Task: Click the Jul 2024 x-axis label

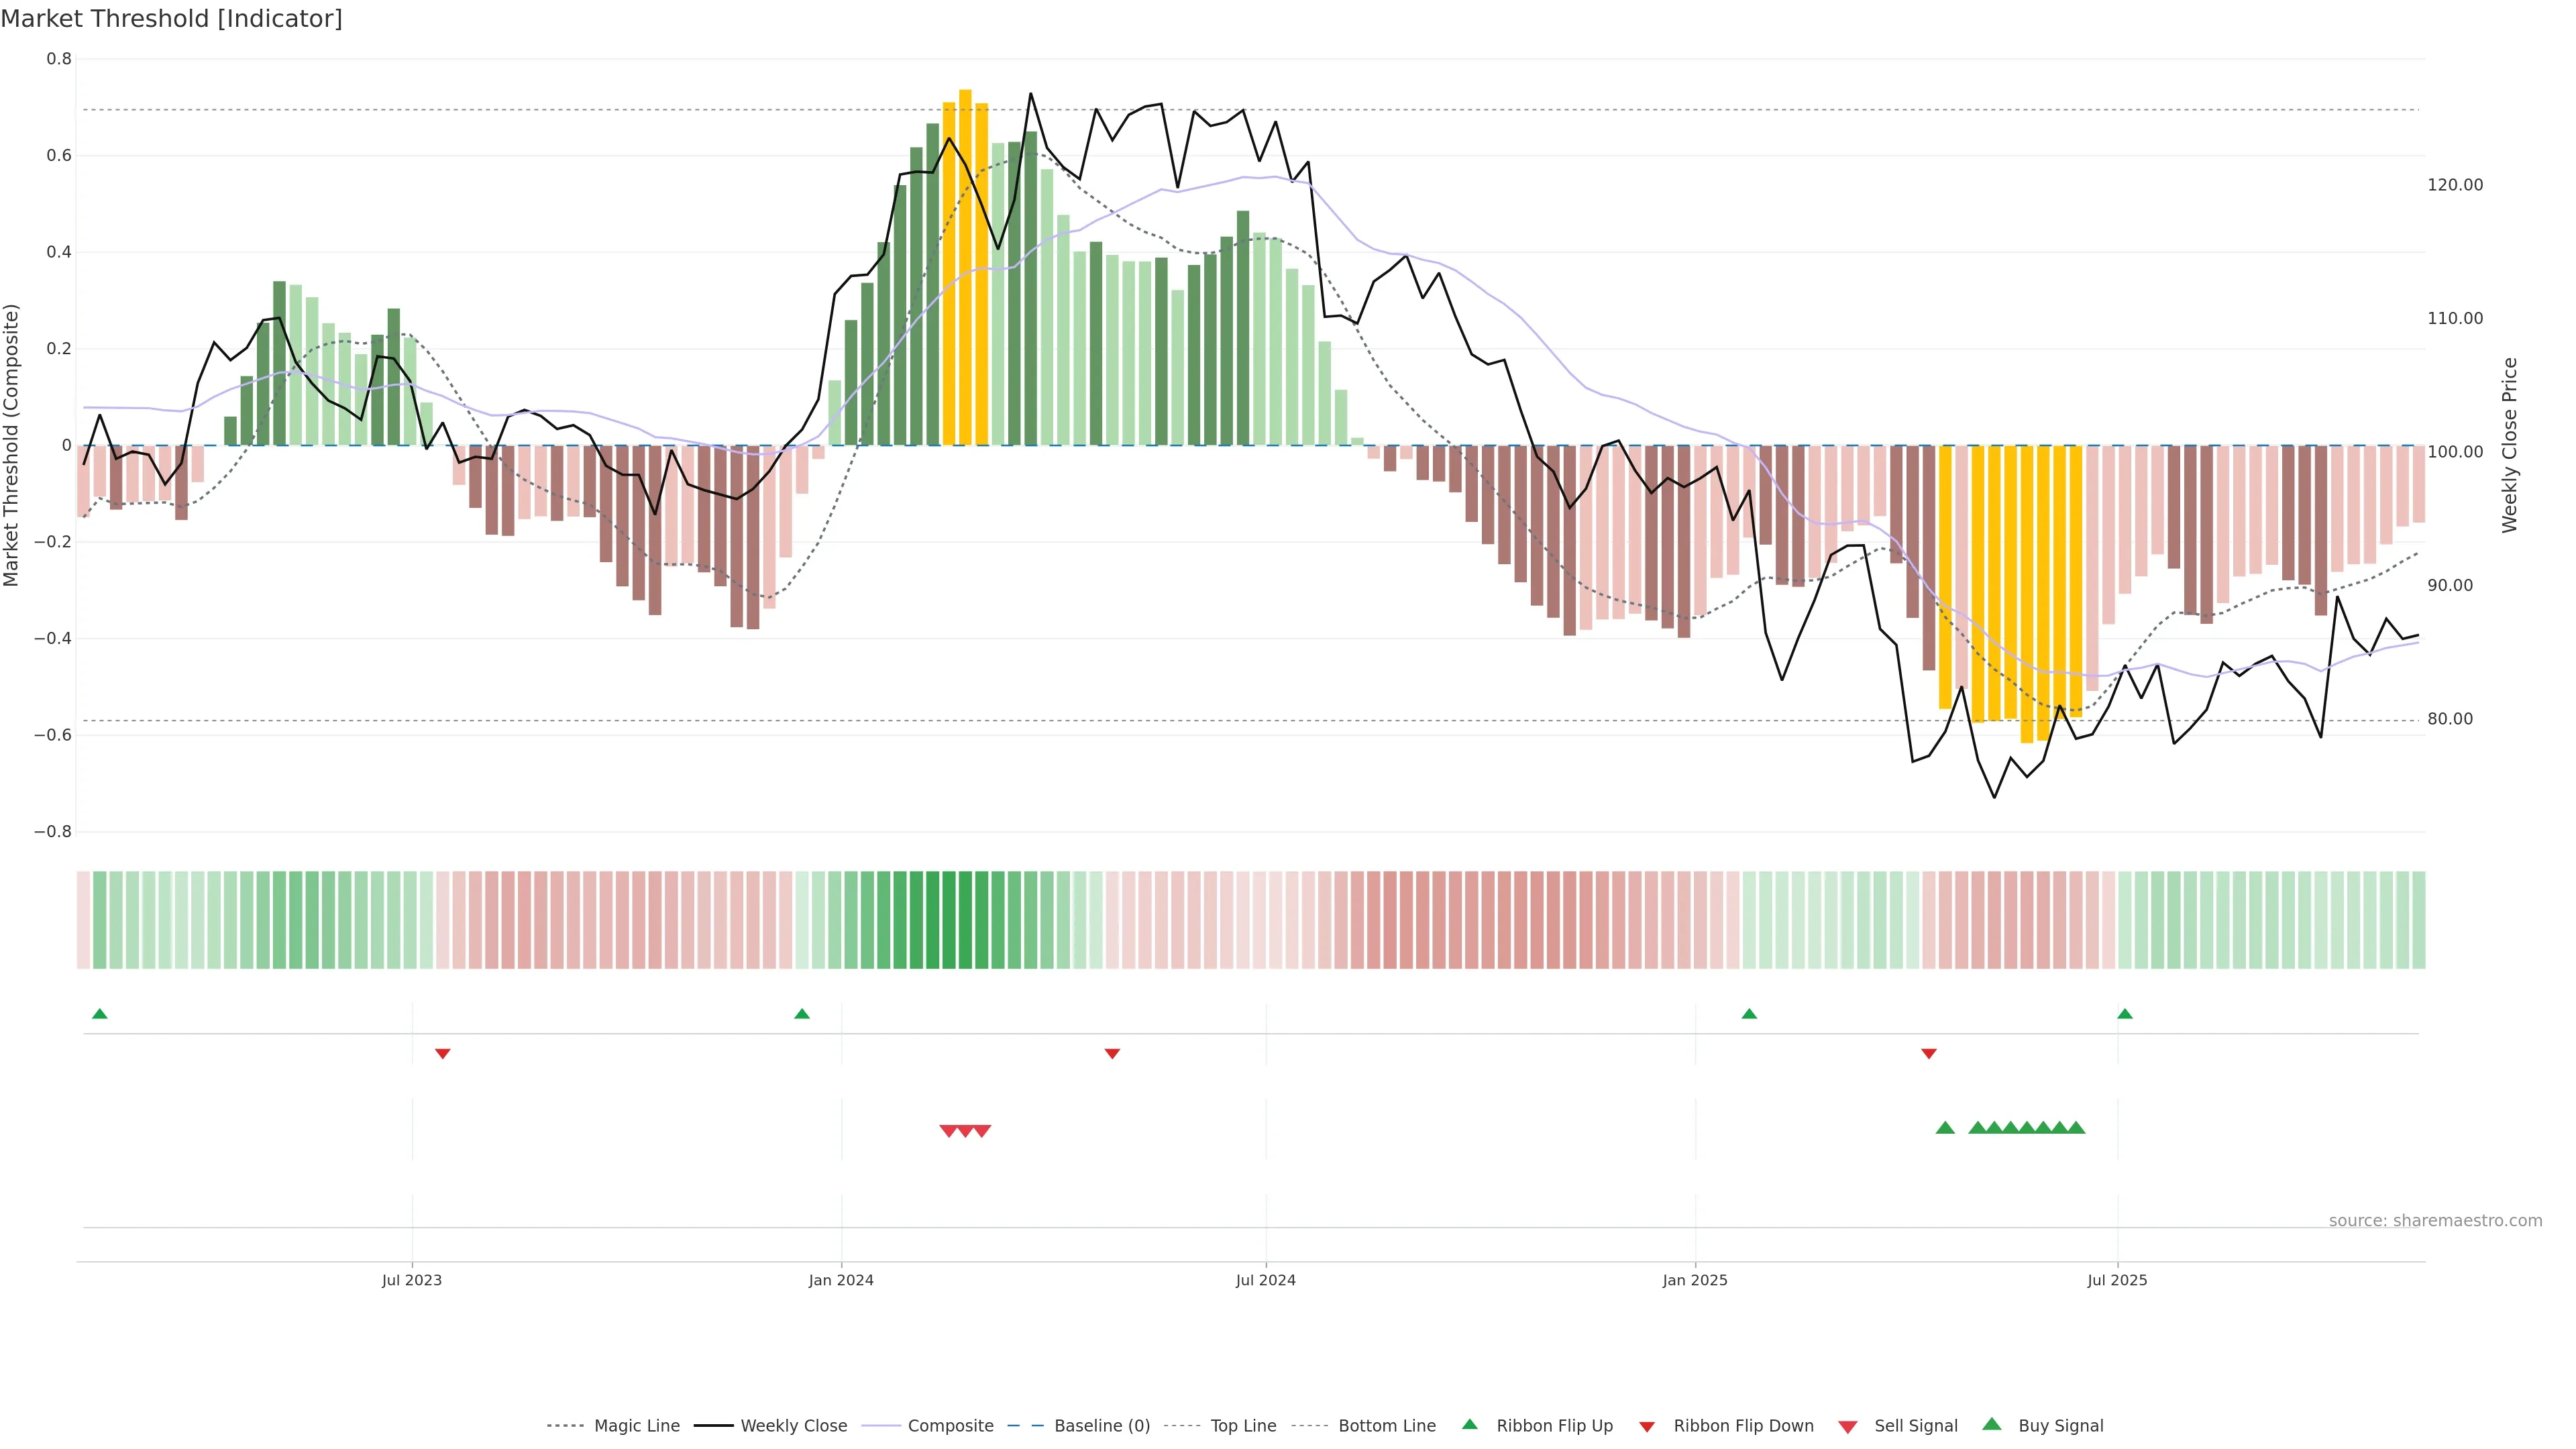Action: tap(1265, 1280)
